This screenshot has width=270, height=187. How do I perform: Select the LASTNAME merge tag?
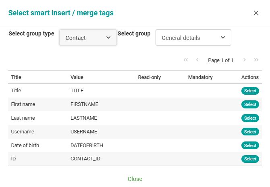pyautogui.click(x=250, y=118)
